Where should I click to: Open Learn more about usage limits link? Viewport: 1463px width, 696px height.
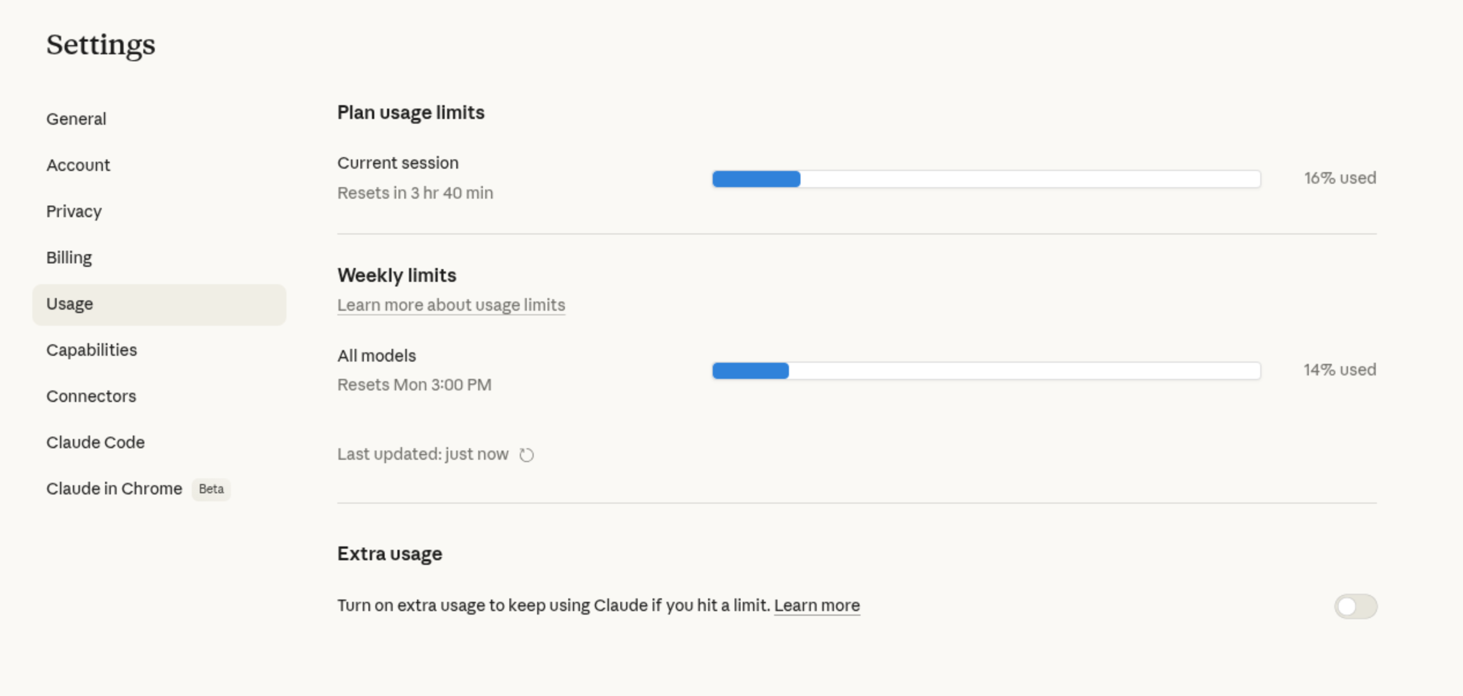pos(451,305)
